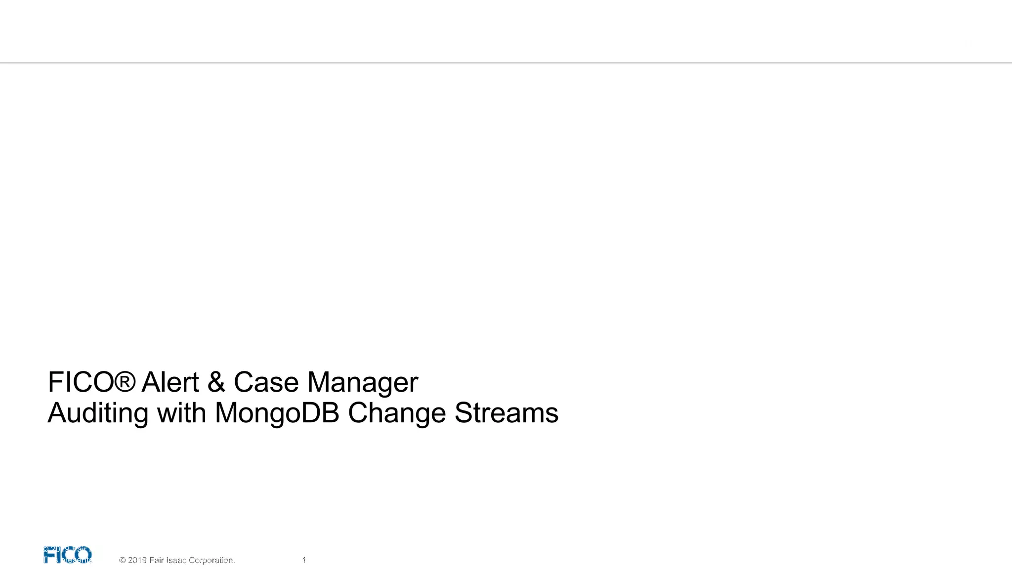Click the ampersand in the slide title
This screenshot has height=569, width=1012.
pos(216,382)
